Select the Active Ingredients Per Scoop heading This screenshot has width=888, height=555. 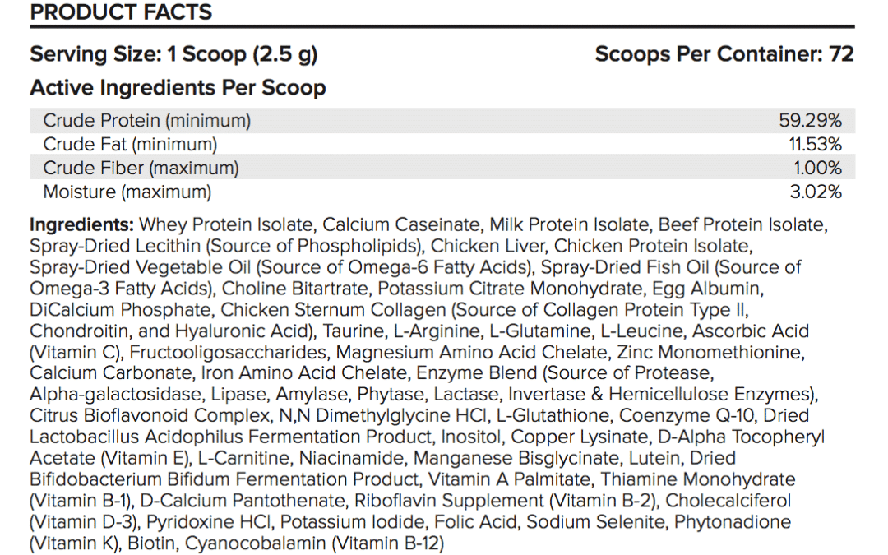tap(178, 87)
